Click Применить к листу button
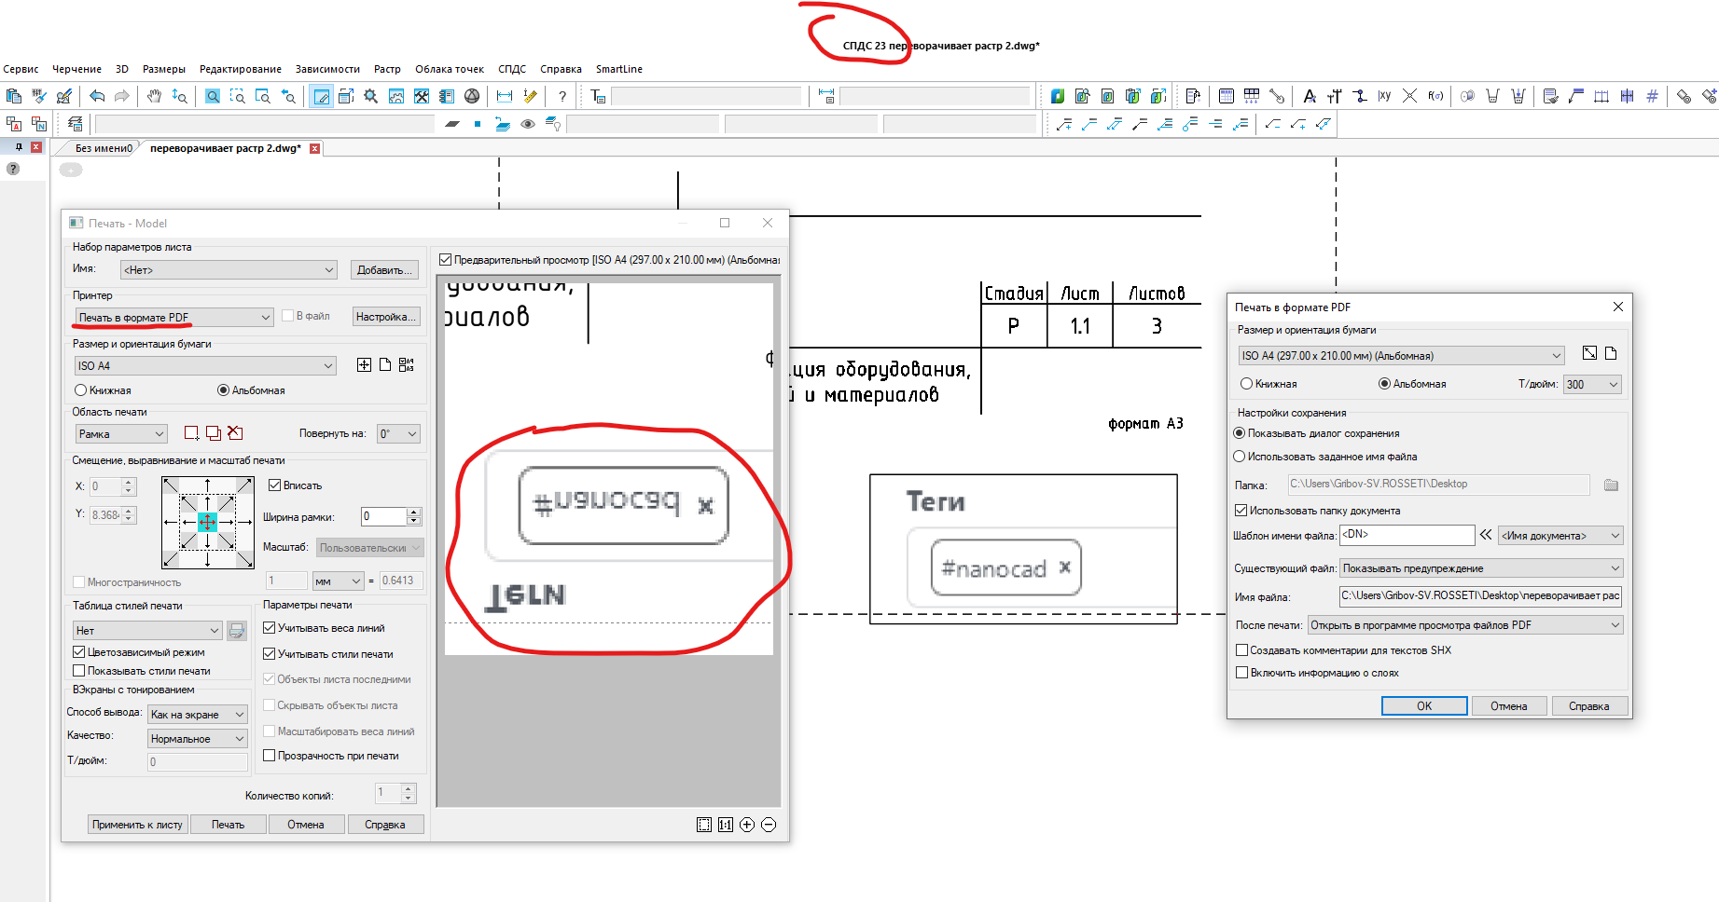1719x902 pixels. 137,825
